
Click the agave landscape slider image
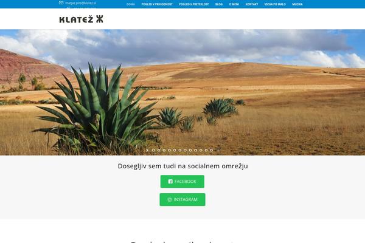[x=182, y=92]
